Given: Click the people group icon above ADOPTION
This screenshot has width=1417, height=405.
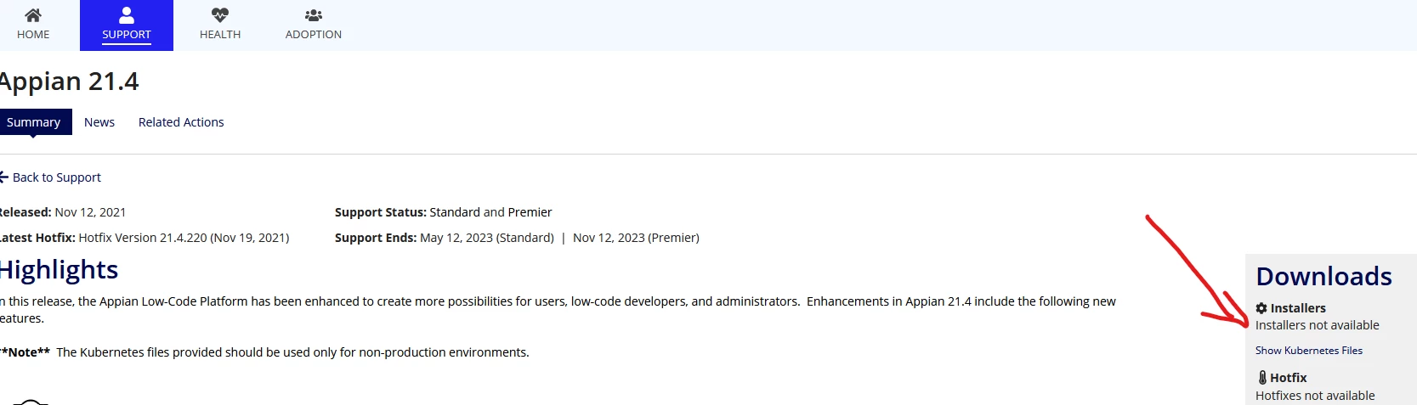Looking at the screenshot, I should 314,15.
